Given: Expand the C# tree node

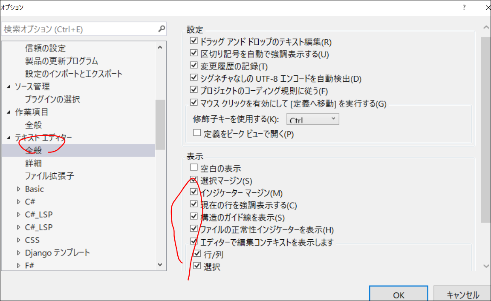Looking at the screenshot, I should (18, 202).
